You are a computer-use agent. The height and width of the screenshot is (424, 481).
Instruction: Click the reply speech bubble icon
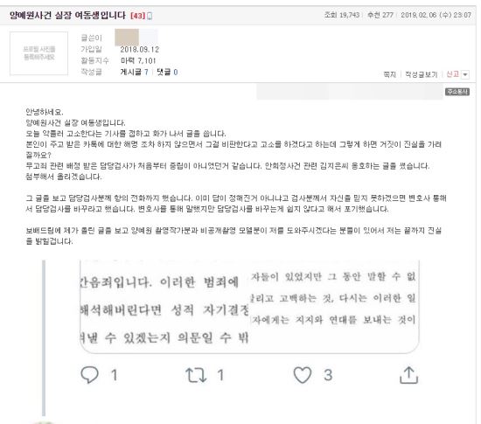coord(89,375)
